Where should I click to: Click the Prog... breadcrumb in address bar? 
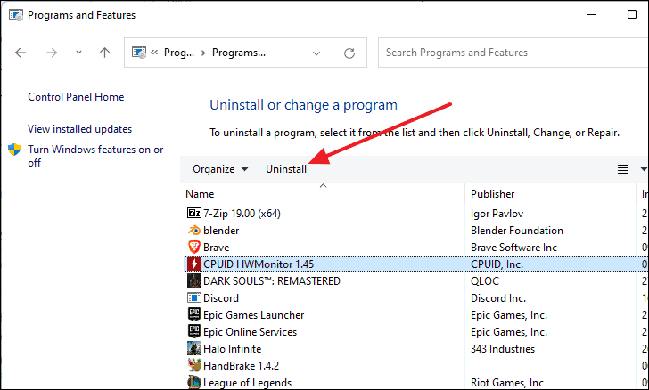pos(179,53)
